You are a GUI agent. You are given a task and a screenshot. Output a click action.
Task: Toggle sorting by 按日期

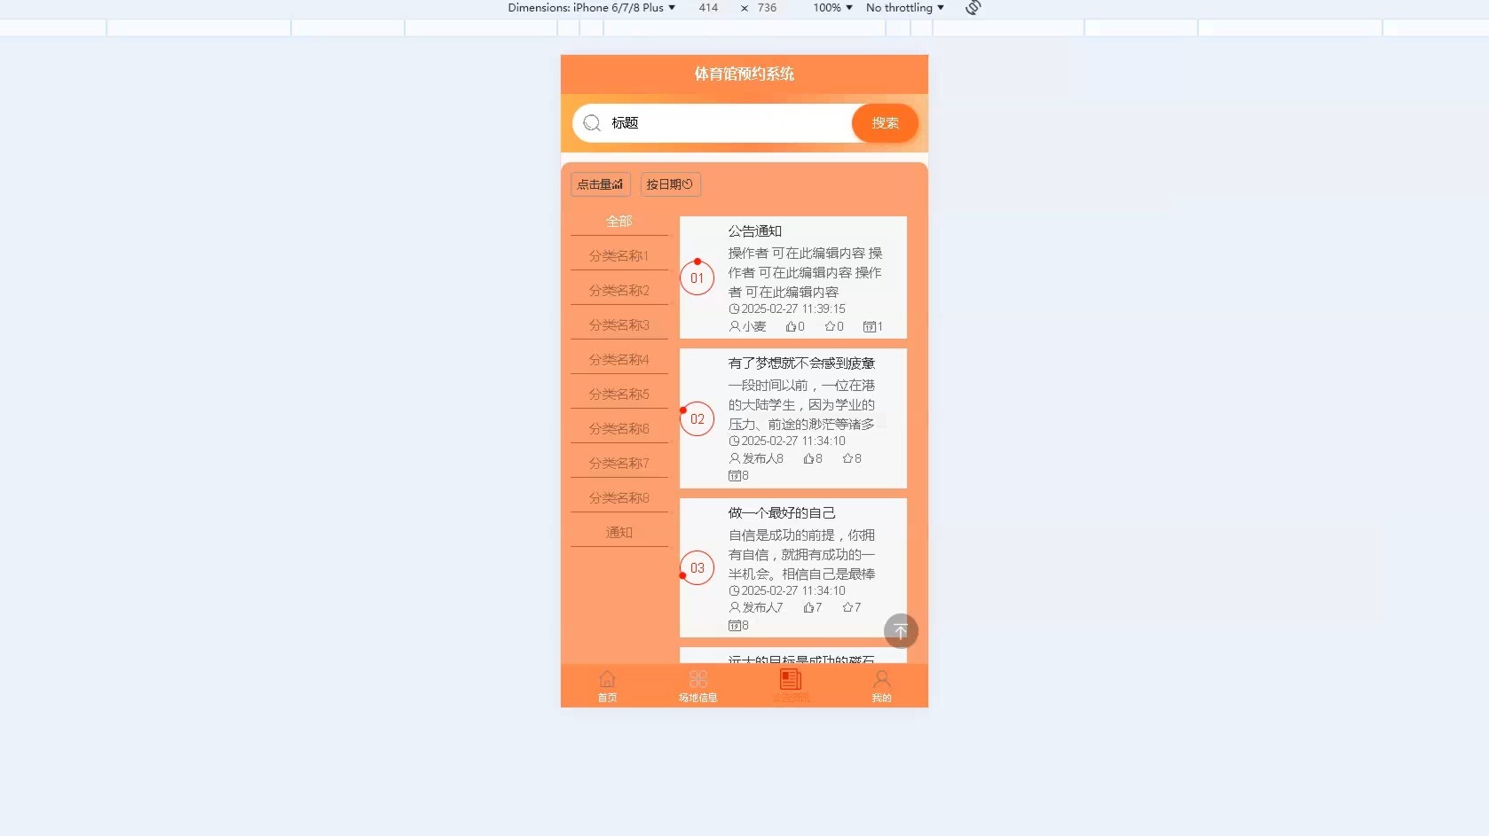(x=670, y=184)
